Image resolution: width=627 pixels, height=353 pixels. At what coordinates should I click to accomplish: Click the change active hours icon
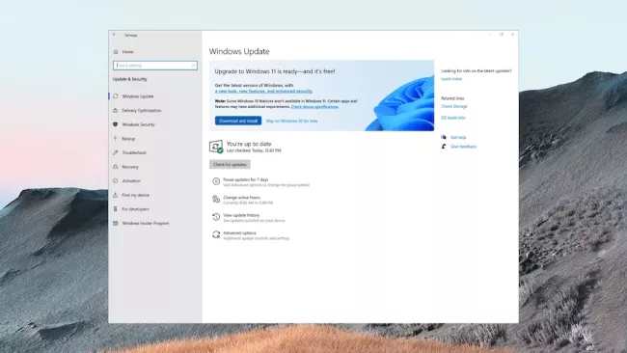216,199
